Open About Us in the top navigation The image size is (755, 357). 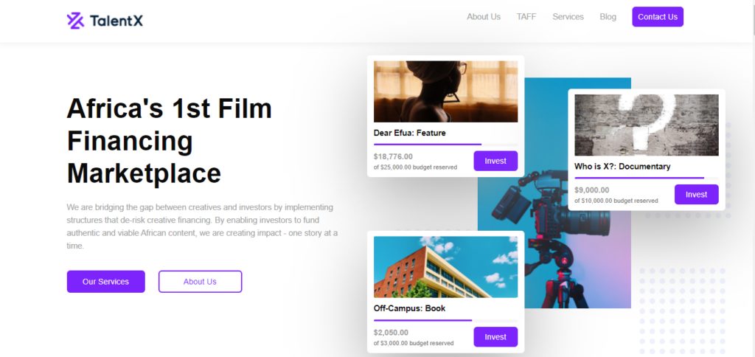coord(483,17)
